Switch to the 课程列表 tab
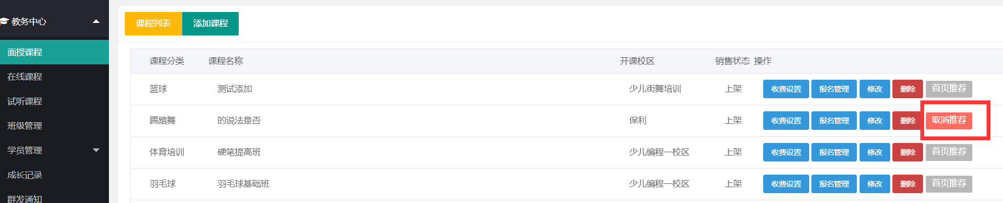Viewport: 1003px width, 203px height. [153, 23]
